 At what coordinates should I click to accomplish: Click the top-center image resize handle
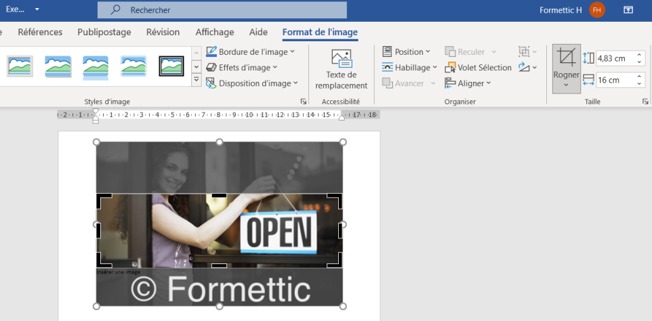(220, 142)
